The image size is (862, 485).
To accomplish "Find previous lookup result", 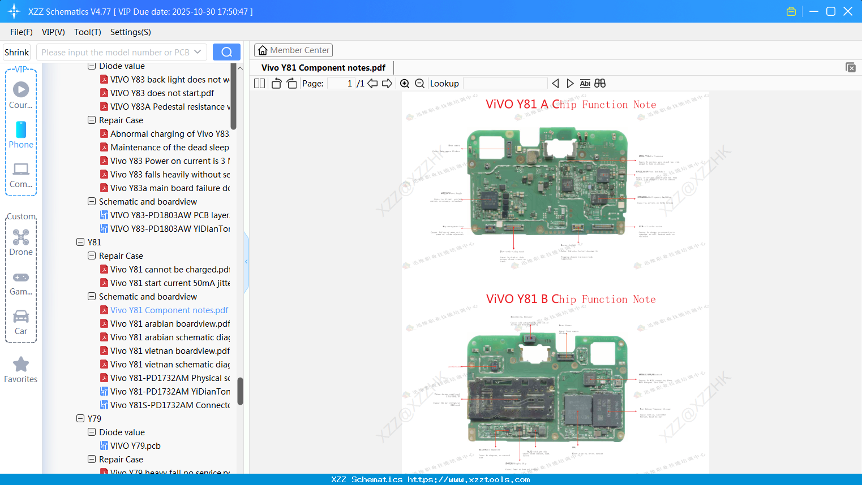I will point(555,84).
